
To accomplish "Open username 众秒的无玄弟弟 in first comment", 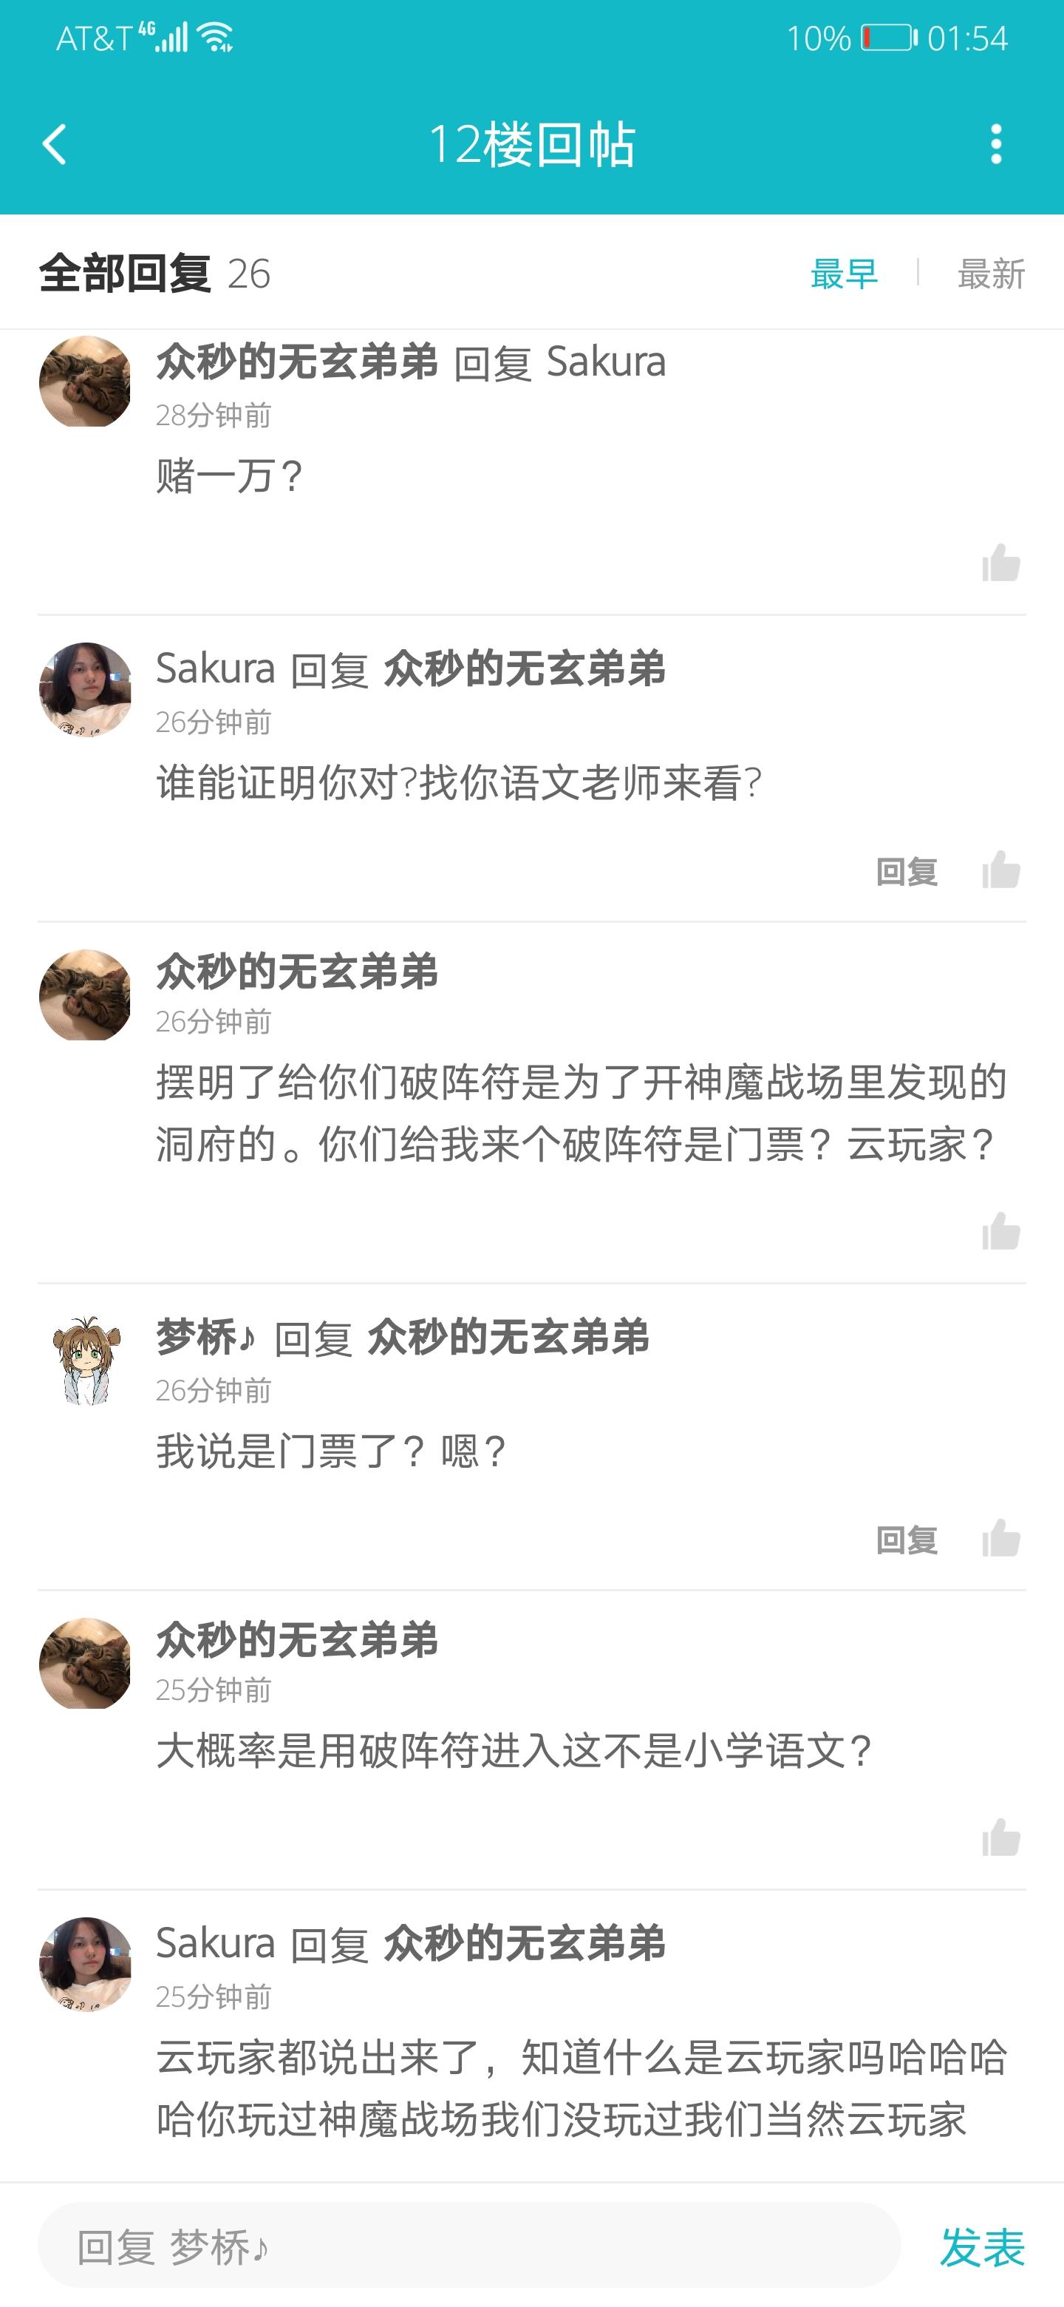I will coord(297,362).
